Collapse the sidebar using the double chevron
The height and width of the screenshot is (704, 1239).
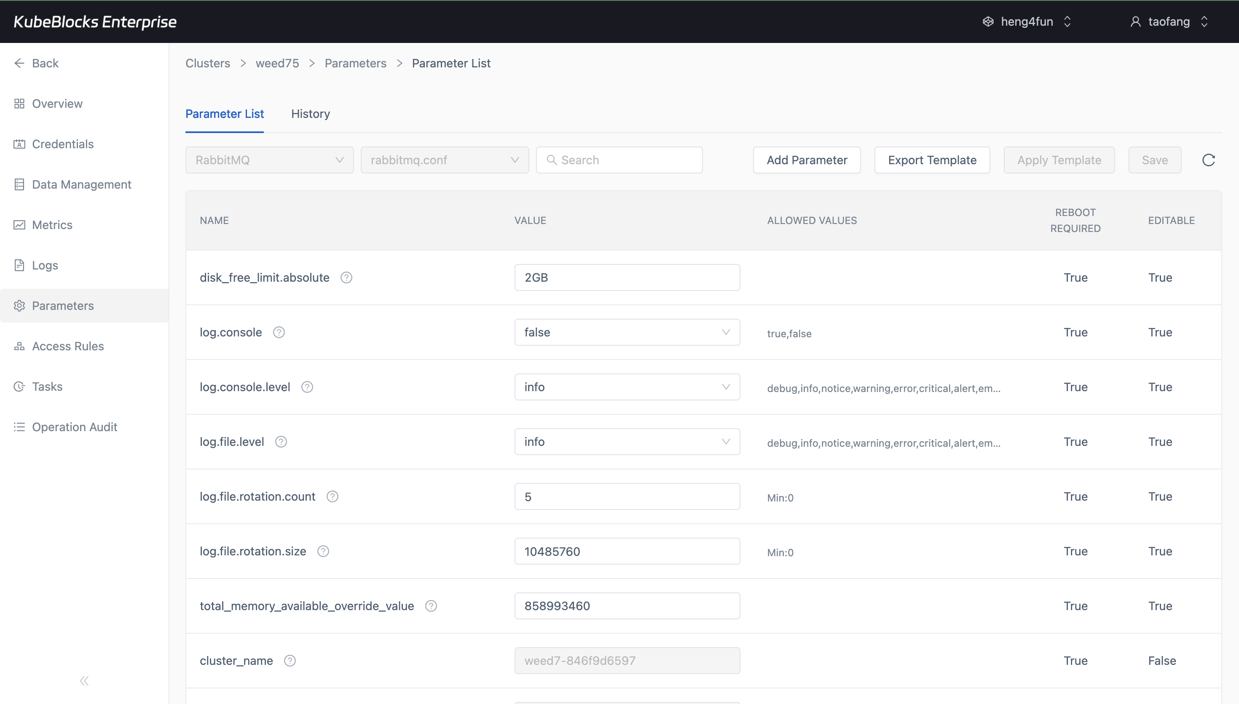click(x=84, y=680)
